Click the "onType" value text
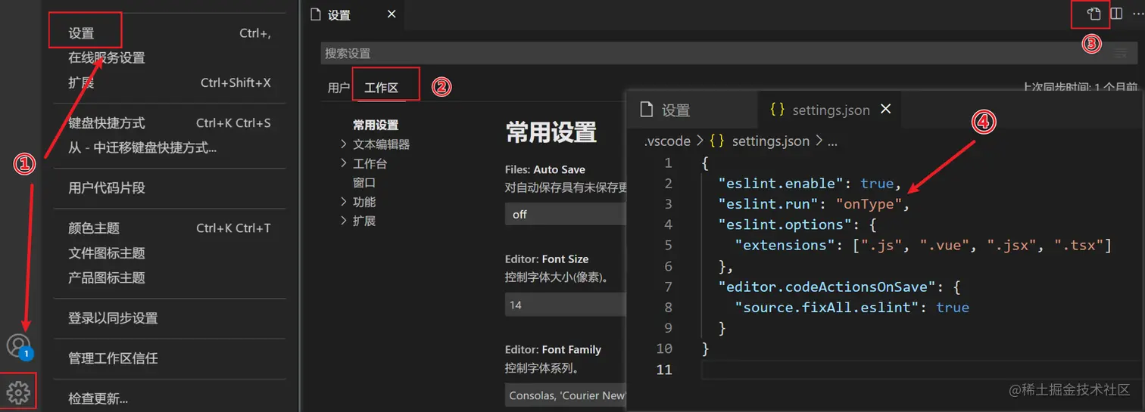The height and width of the screenshot is (412, 1145). [869, 203]
